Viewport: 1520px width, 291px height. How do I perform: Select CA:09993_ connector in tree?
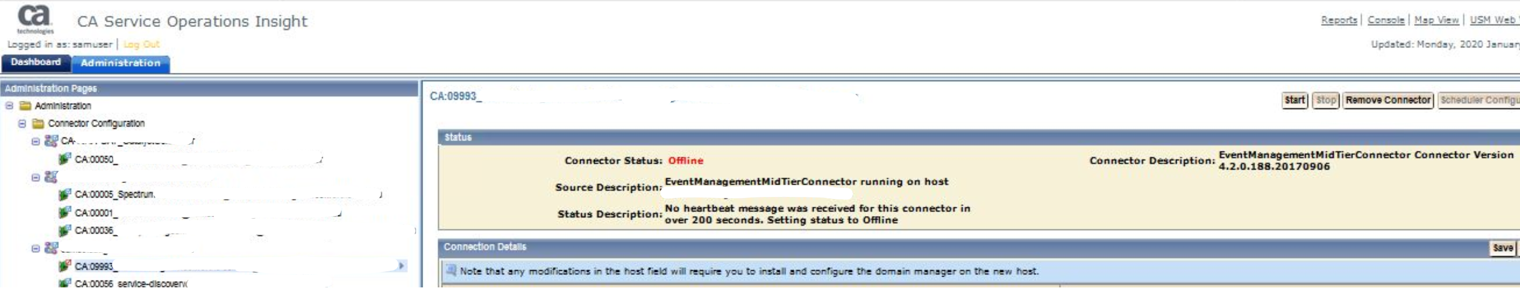pyautogui.click(x=95, y=268)
